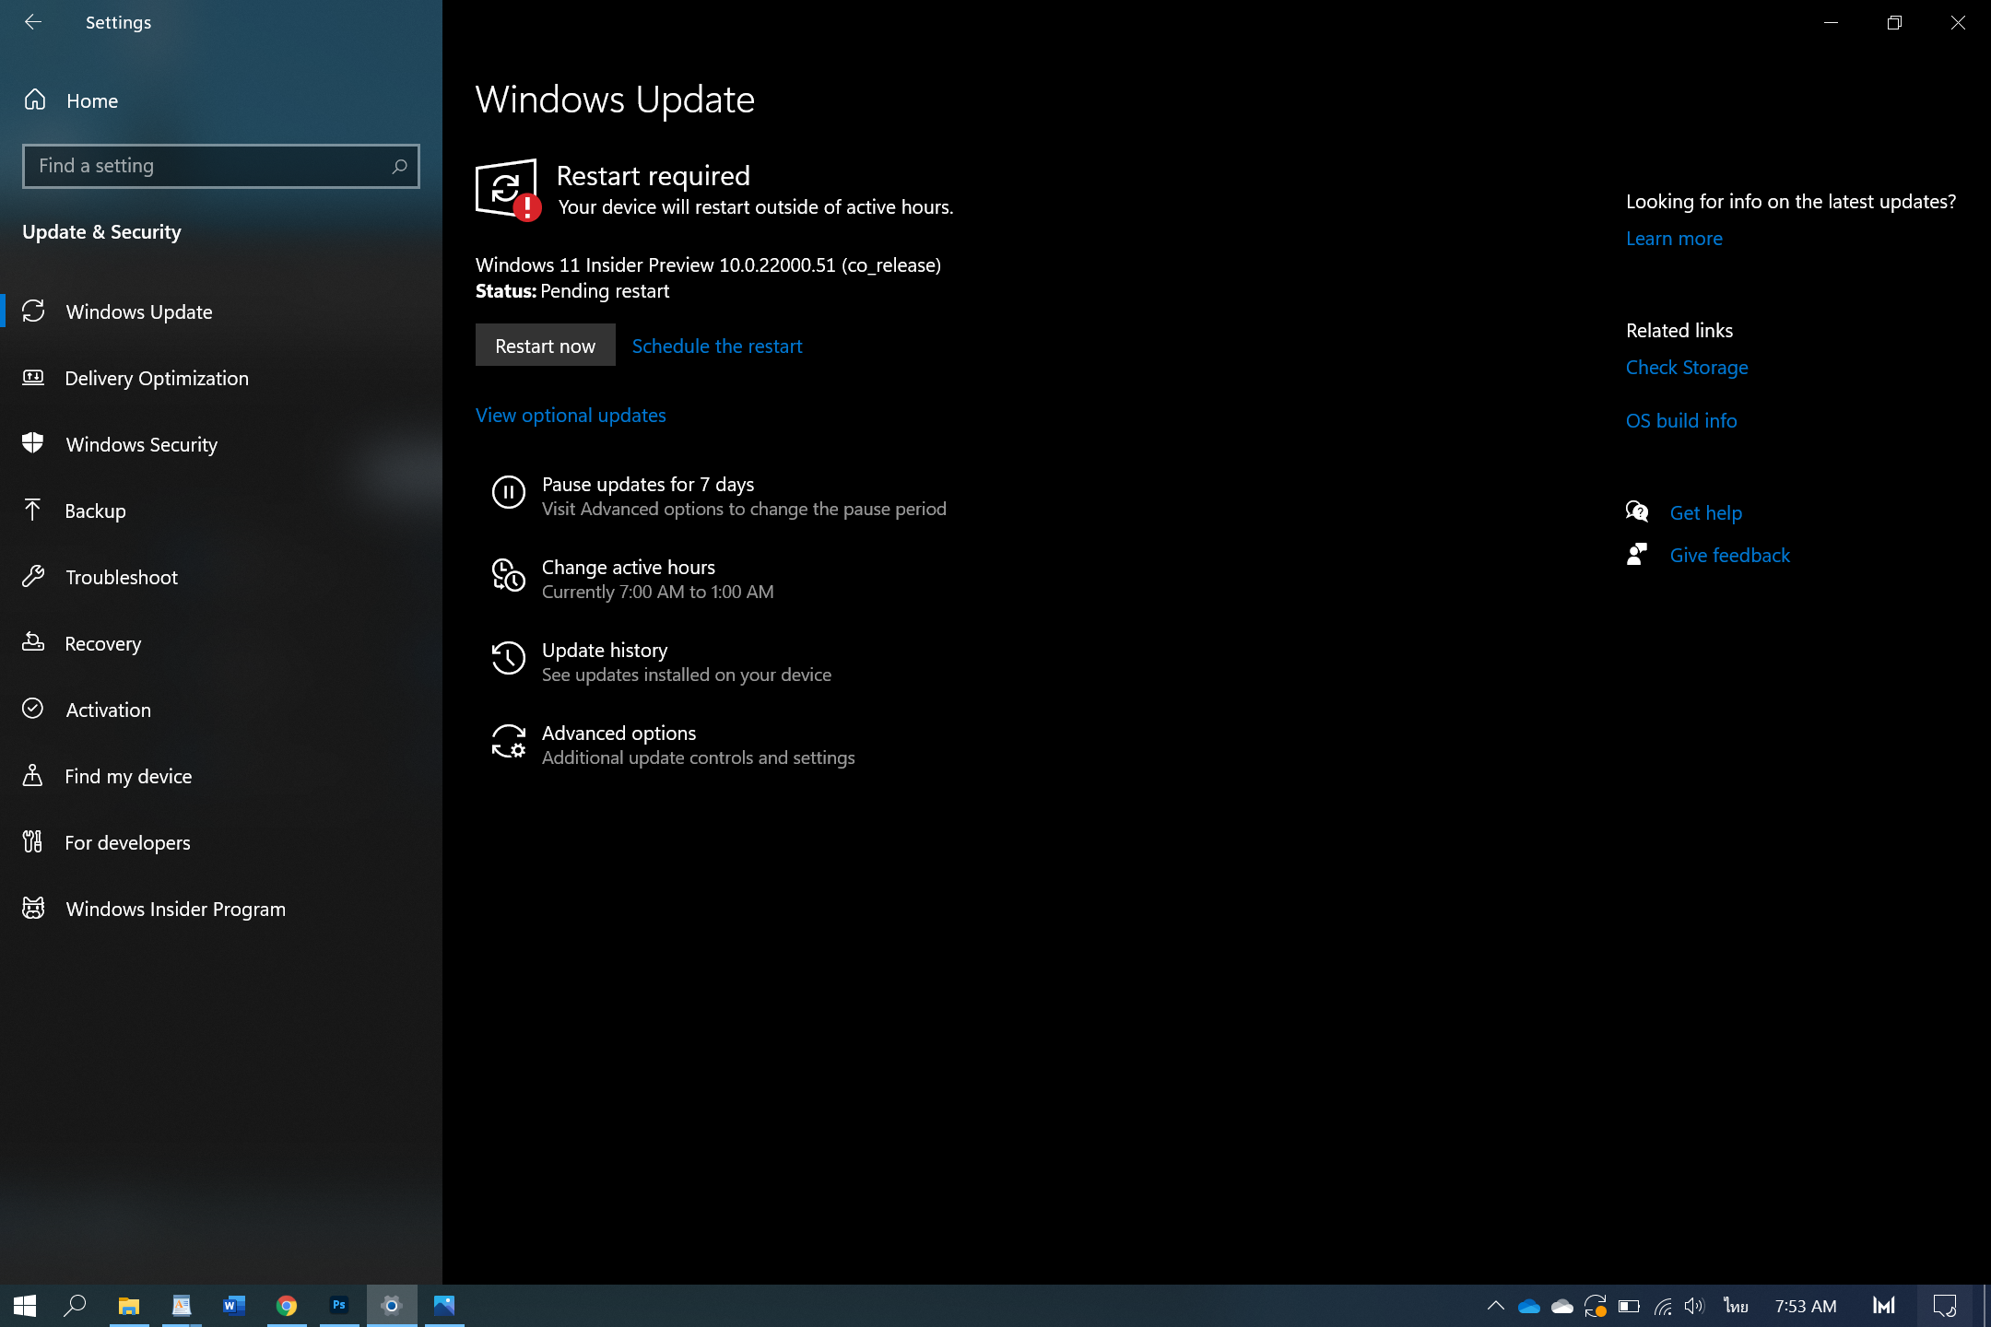Open File Explorer from taskbar
1991x1327 pixels.
tap(128, 1306)
